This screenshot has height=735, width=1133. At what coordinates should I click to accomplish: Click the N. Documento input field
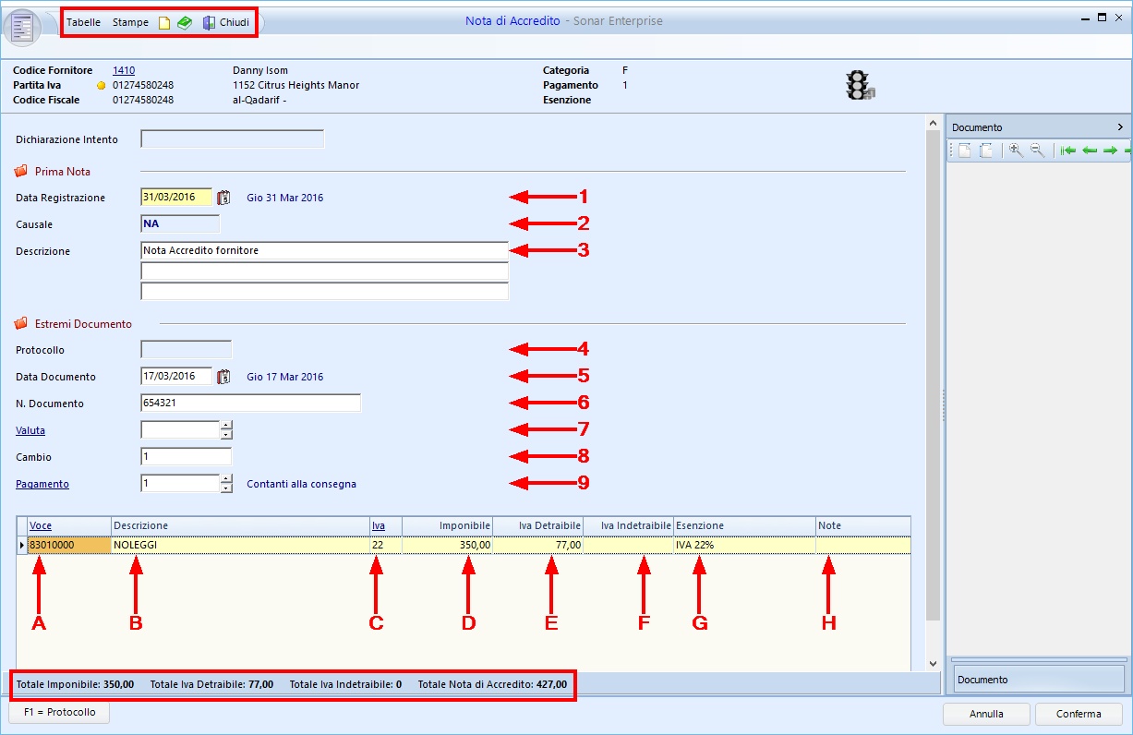pos(249,404)
